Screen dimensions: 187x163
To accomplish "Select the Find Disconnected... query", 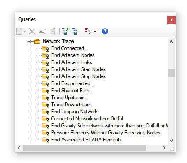I will pos(73,83).
